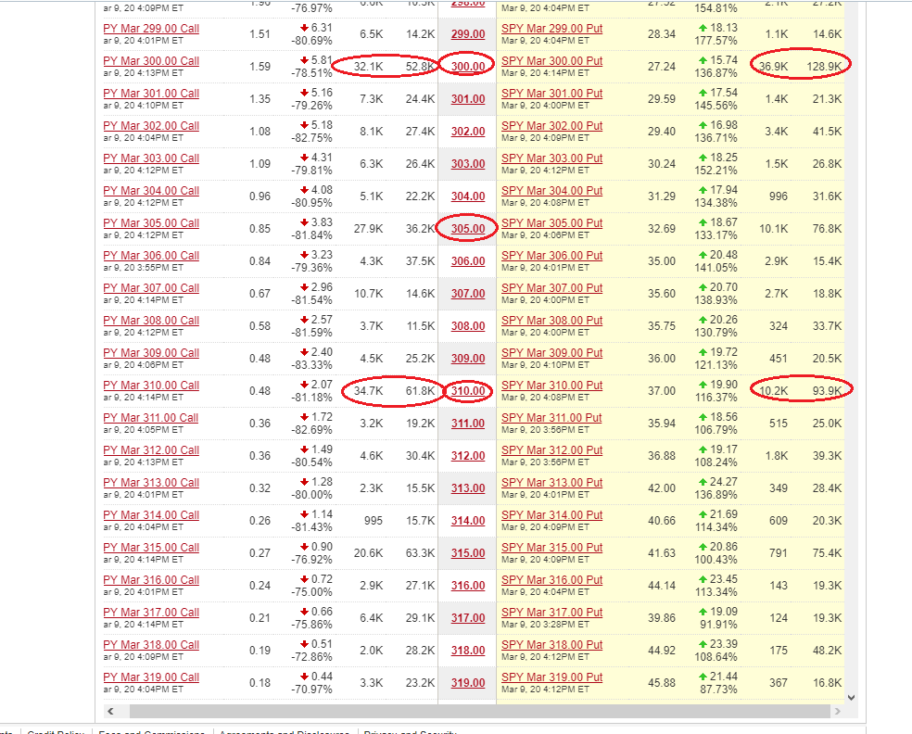The image size is (912, 734).
Task: Open the SPY Mar 319.00 Call link
Action: [x=151, y=677]
